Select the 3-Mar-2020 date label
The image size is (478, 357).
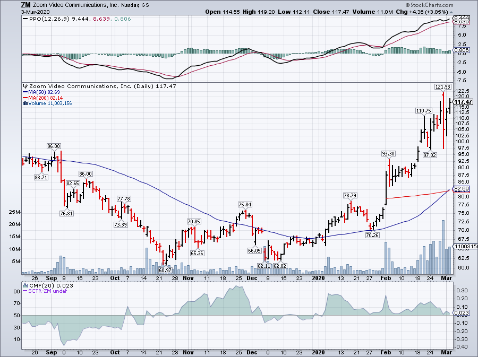pos(36,12)
